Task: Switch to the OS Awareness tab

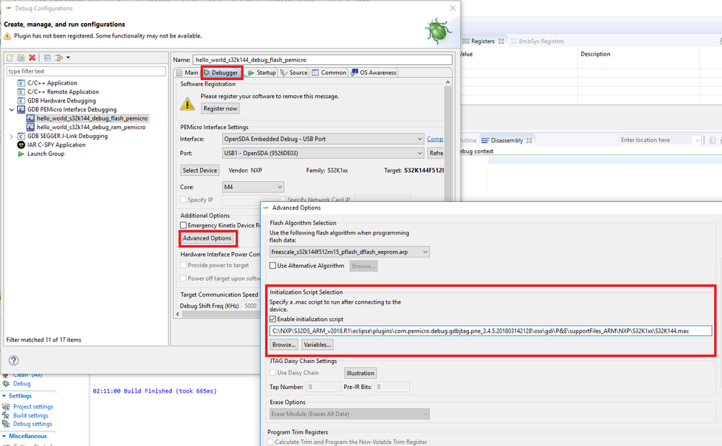Action: (374, 73)
